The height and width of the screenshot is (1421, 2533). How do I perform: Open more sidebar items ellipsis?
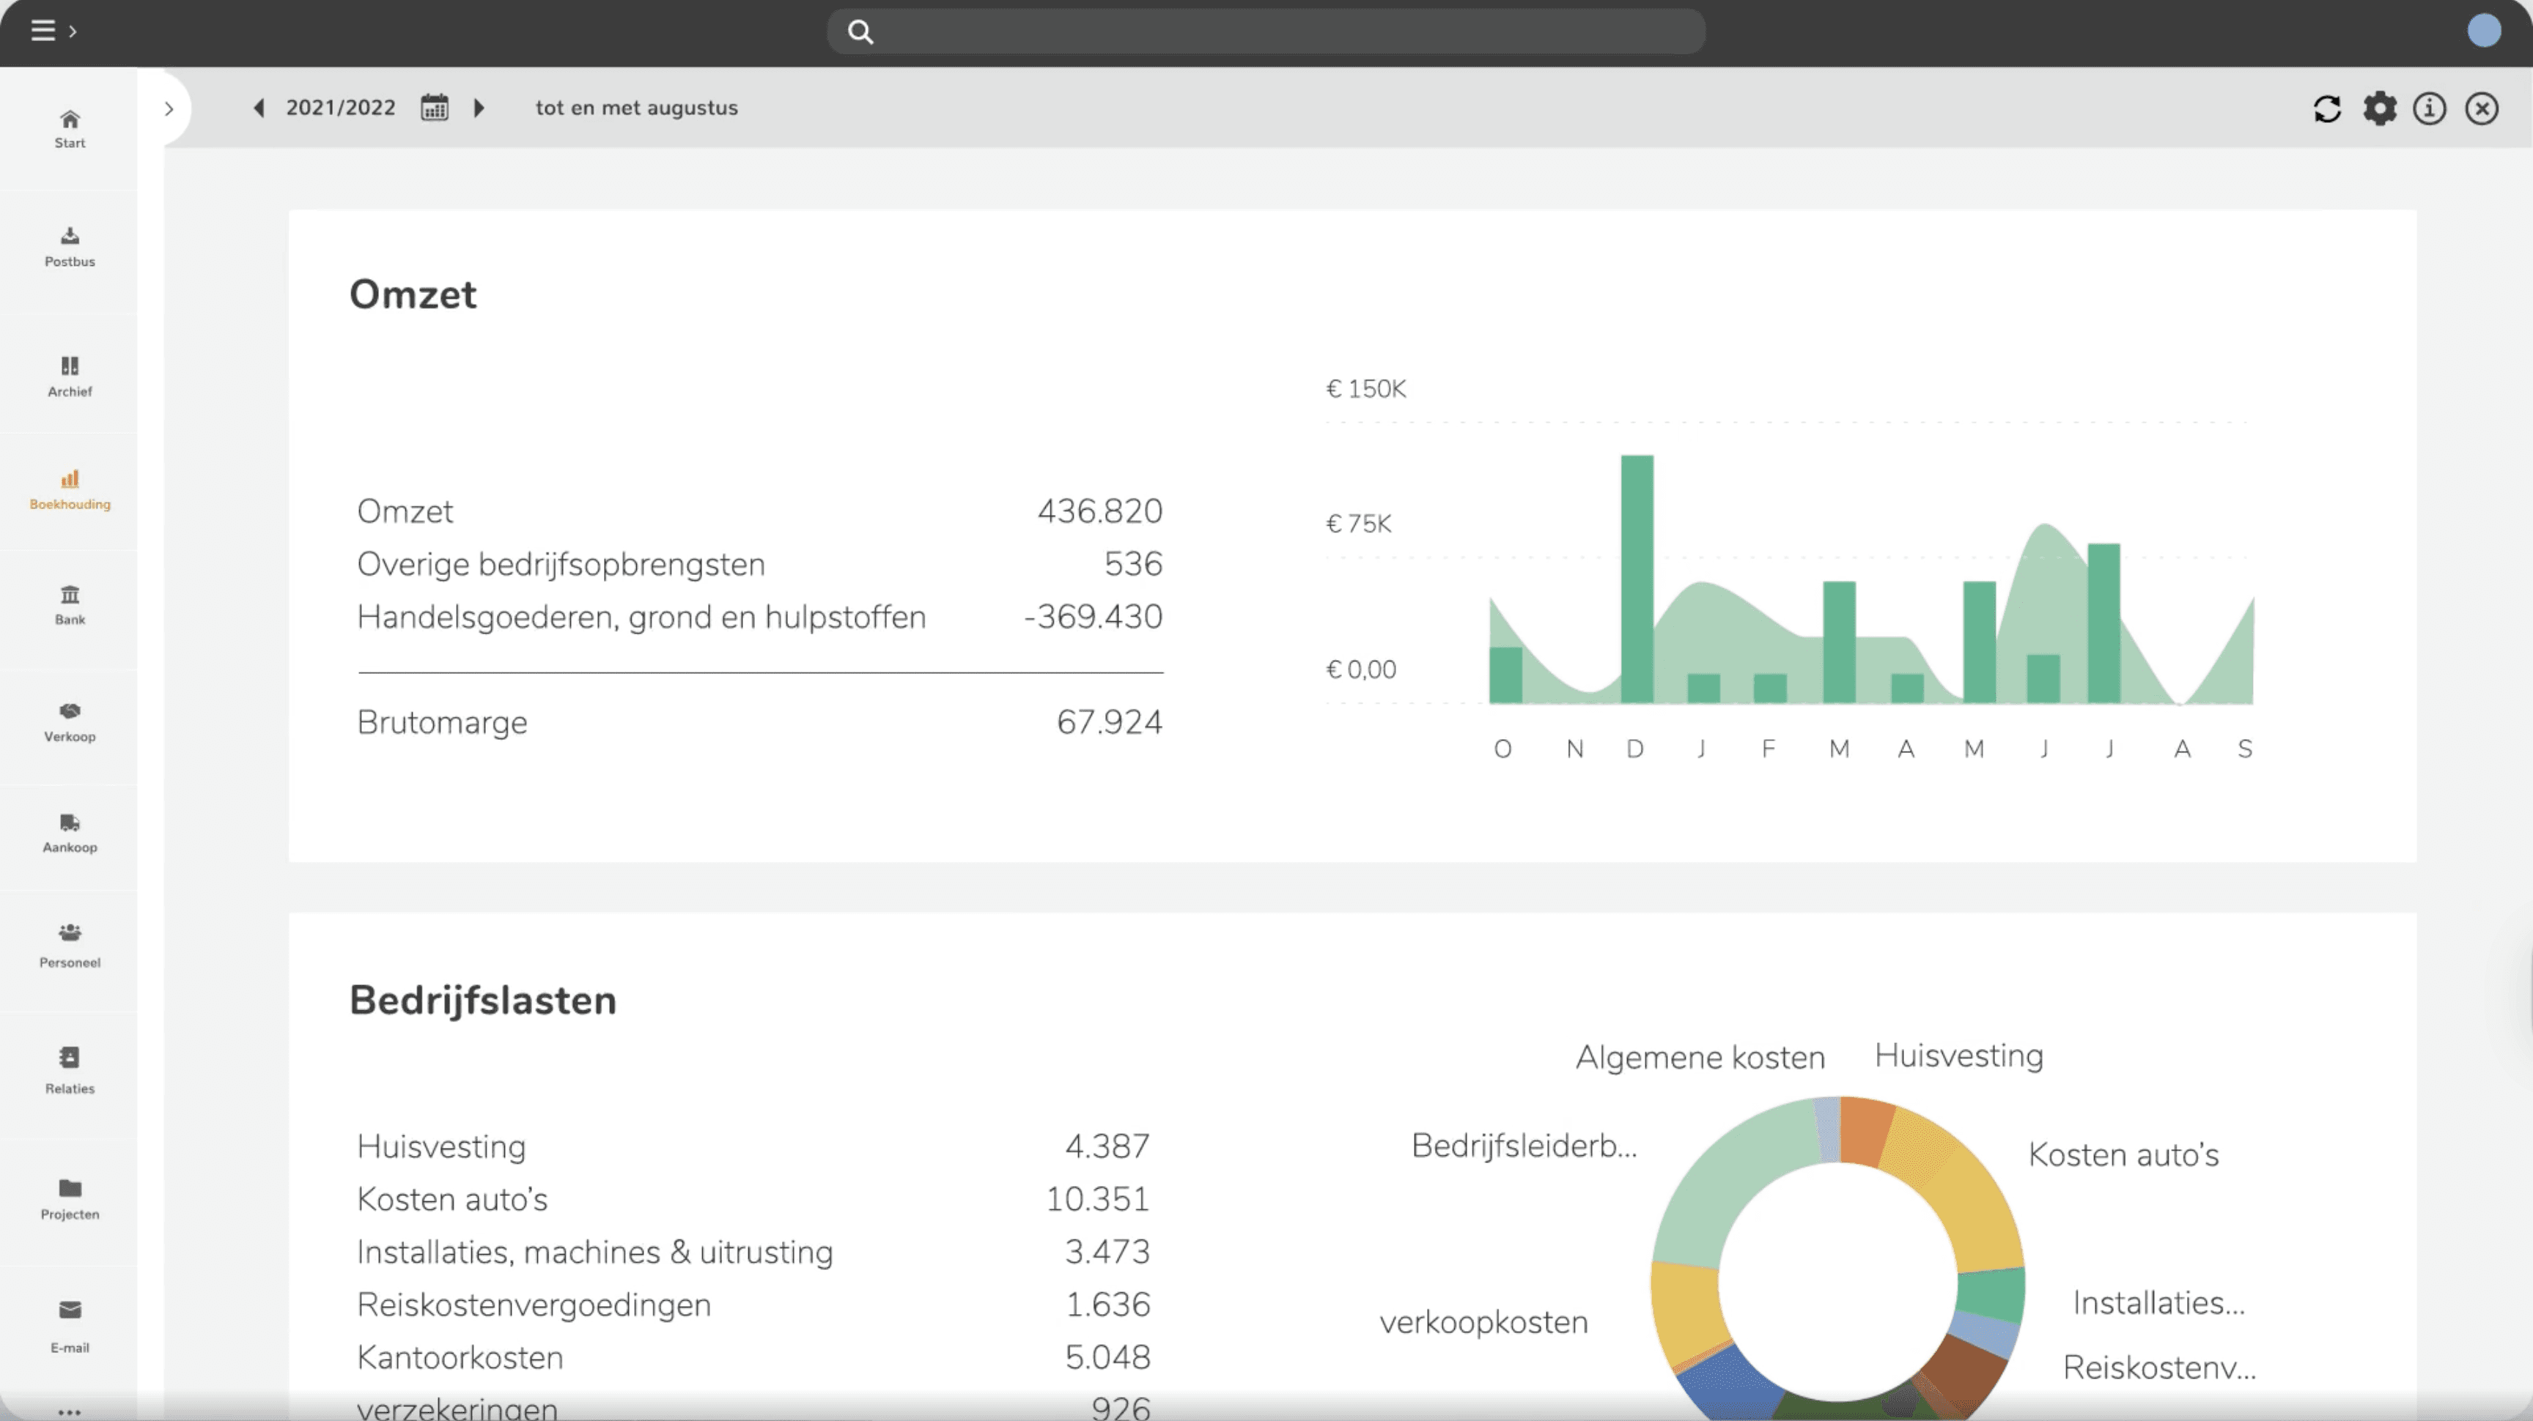click(x=69, y=1412)
